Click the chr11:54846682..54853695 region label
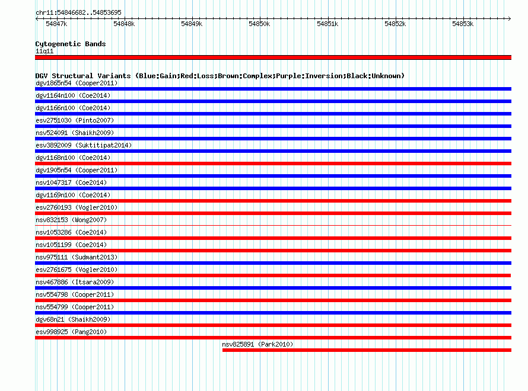 tap(78, 12)
